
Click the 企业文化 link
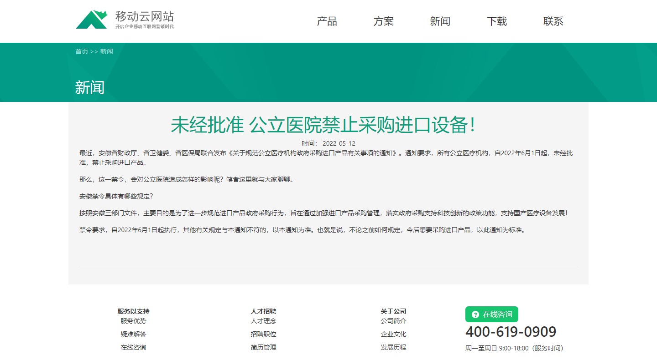click(393, 334)
